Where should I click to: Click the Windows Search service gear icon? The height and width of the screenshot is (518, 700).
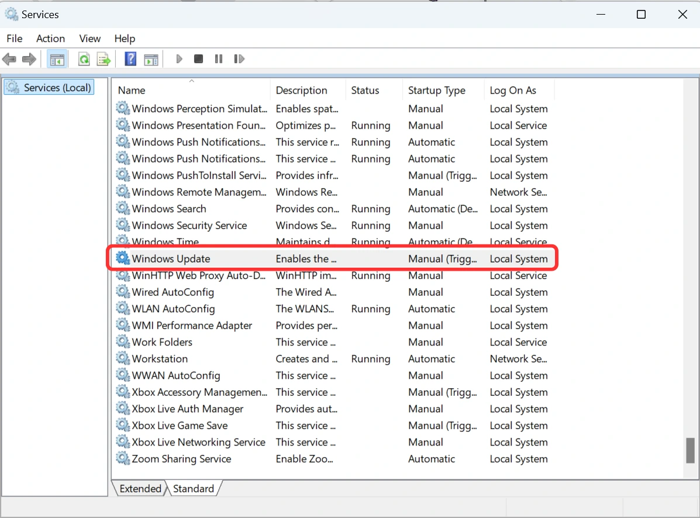point(123,208)
